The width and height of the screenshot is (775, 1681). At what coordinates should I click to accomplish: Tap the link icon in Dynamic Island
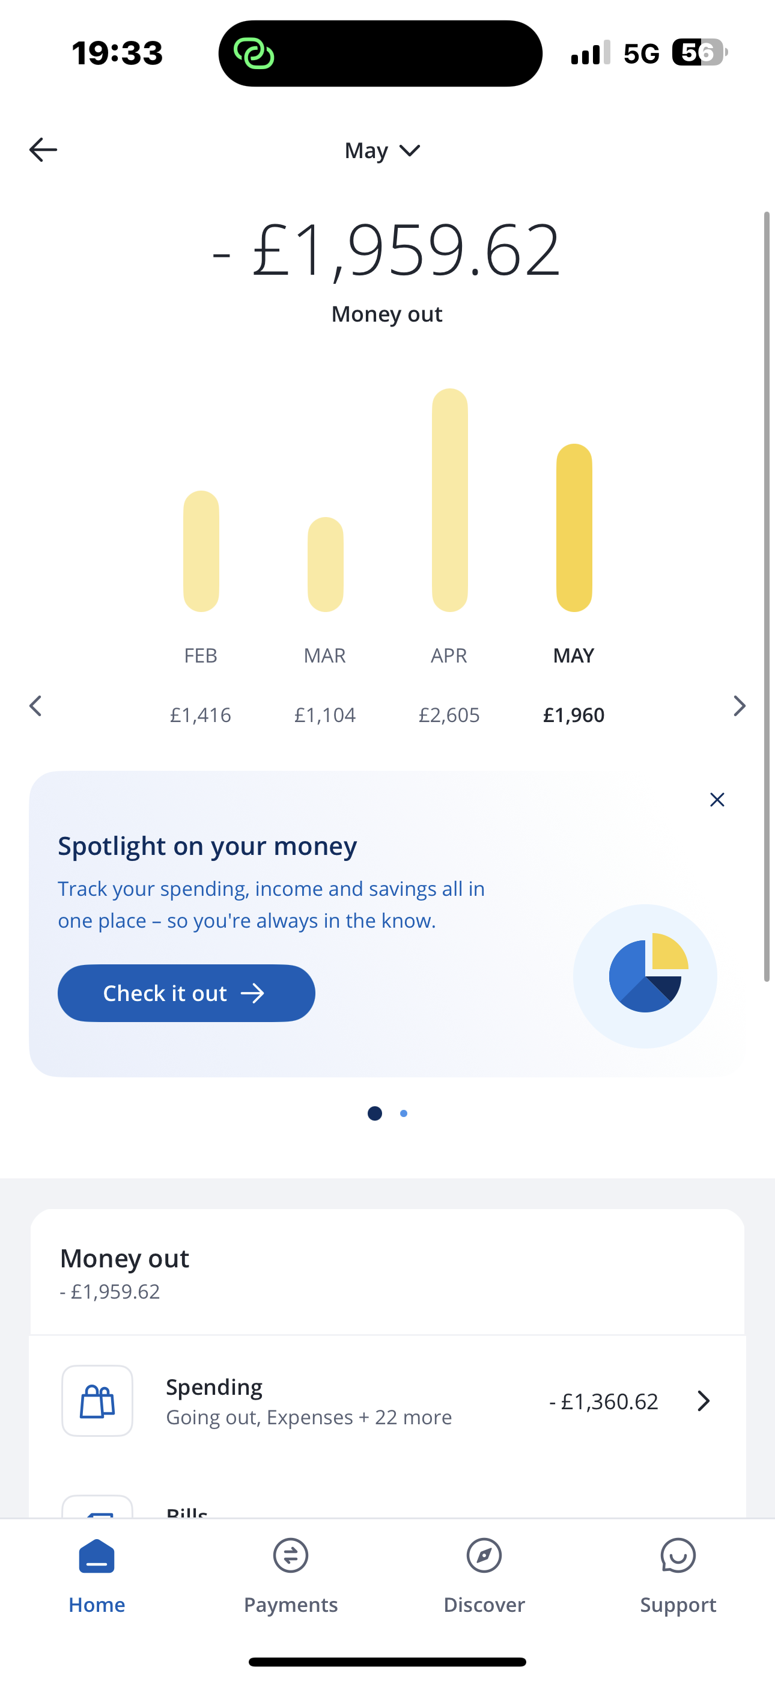(254, 54)
